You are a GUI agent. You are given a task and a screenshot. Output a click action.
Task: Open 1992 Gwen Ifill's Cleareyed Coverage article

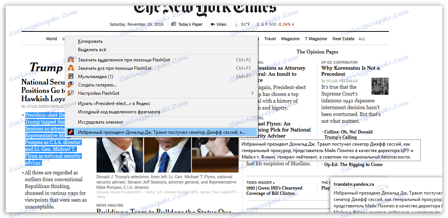[274, 191]
